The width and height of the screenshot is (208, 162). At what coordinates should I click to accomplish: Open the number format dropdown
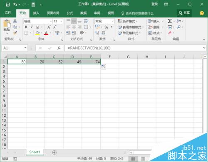113,21
